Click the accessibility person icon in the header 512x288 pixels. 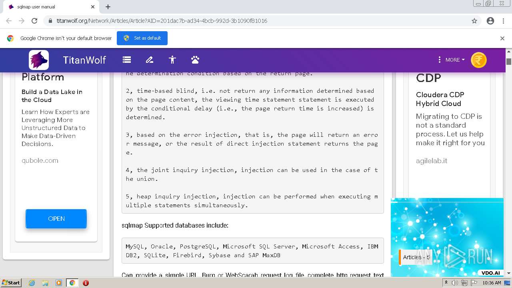tap(172, 60)
